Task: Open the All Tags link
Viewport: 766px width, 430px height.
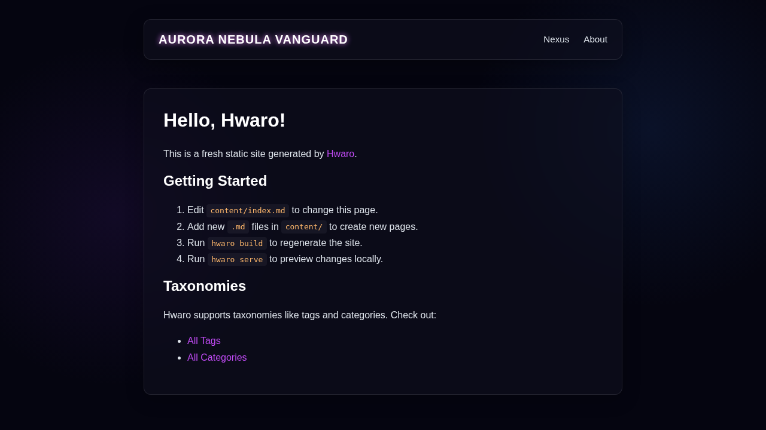Action: [204, 341]
